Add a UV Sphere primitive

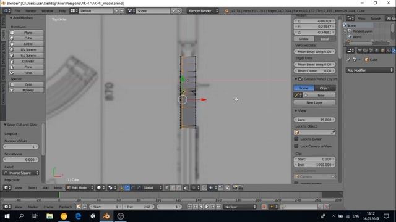(x=26, y=49)
